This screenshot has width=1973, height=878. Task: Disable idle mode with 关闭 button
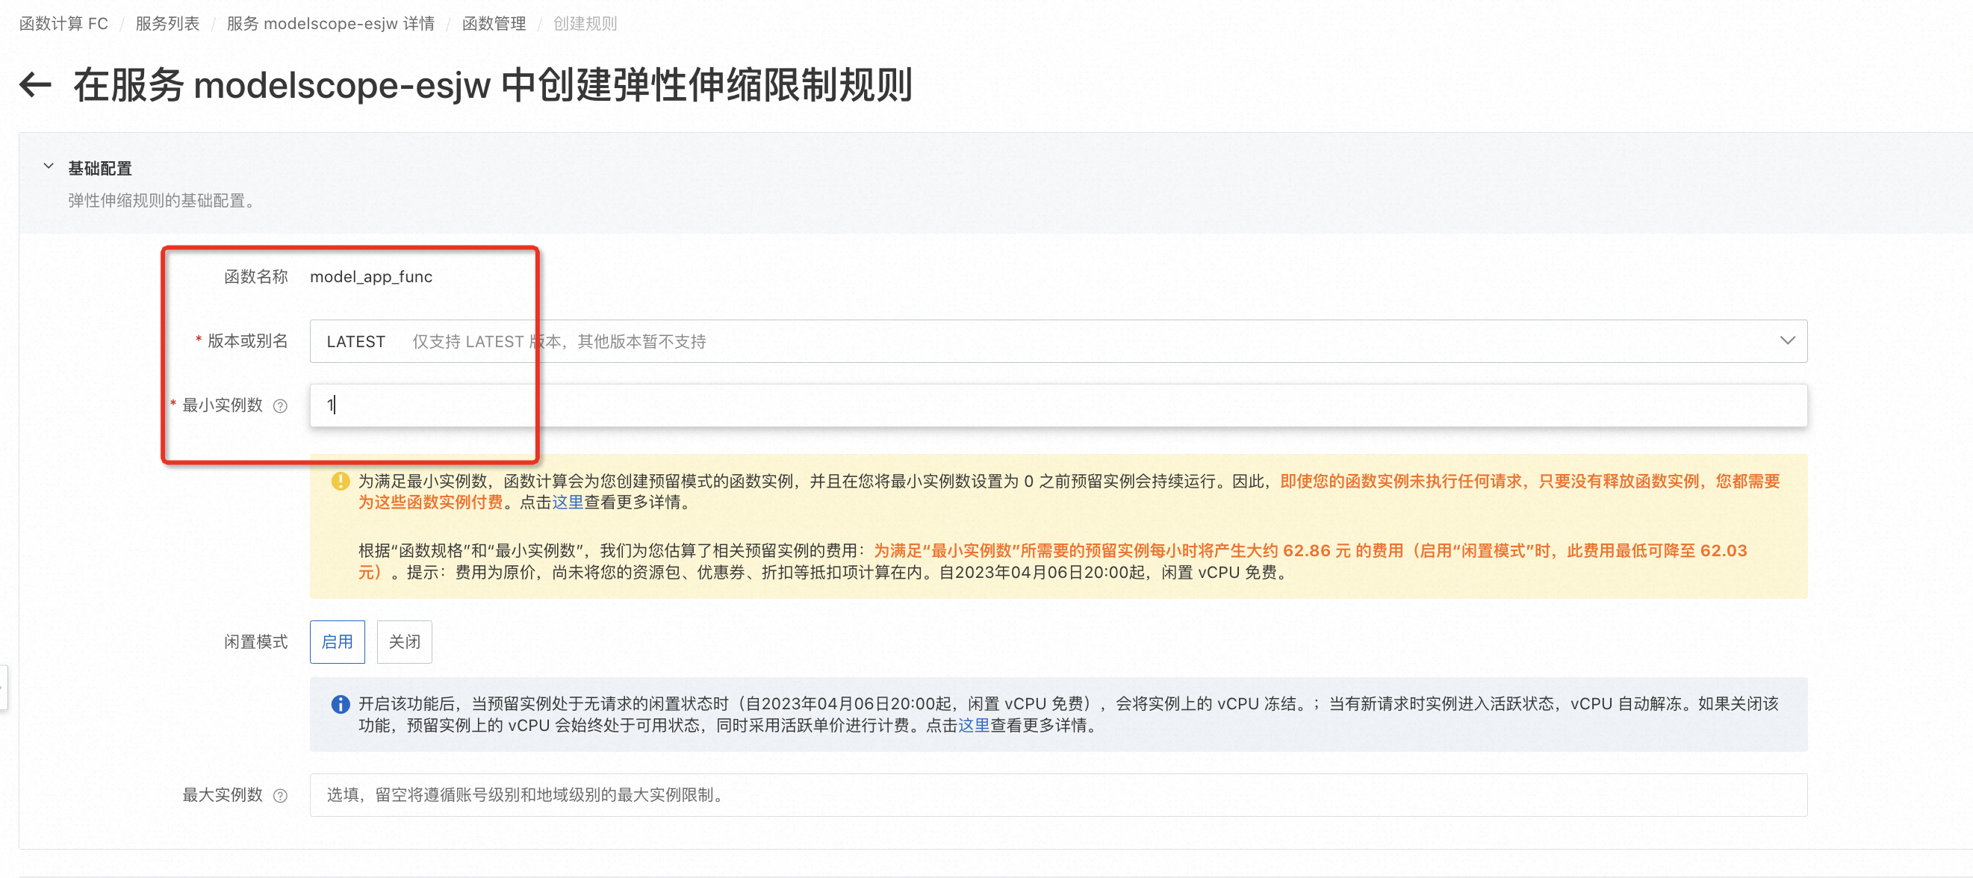404,641
